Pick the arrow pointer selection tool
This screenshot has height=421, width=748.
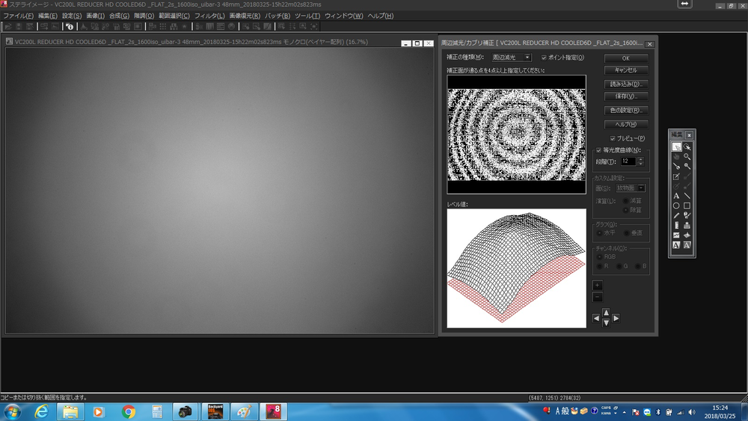[676, 147]
